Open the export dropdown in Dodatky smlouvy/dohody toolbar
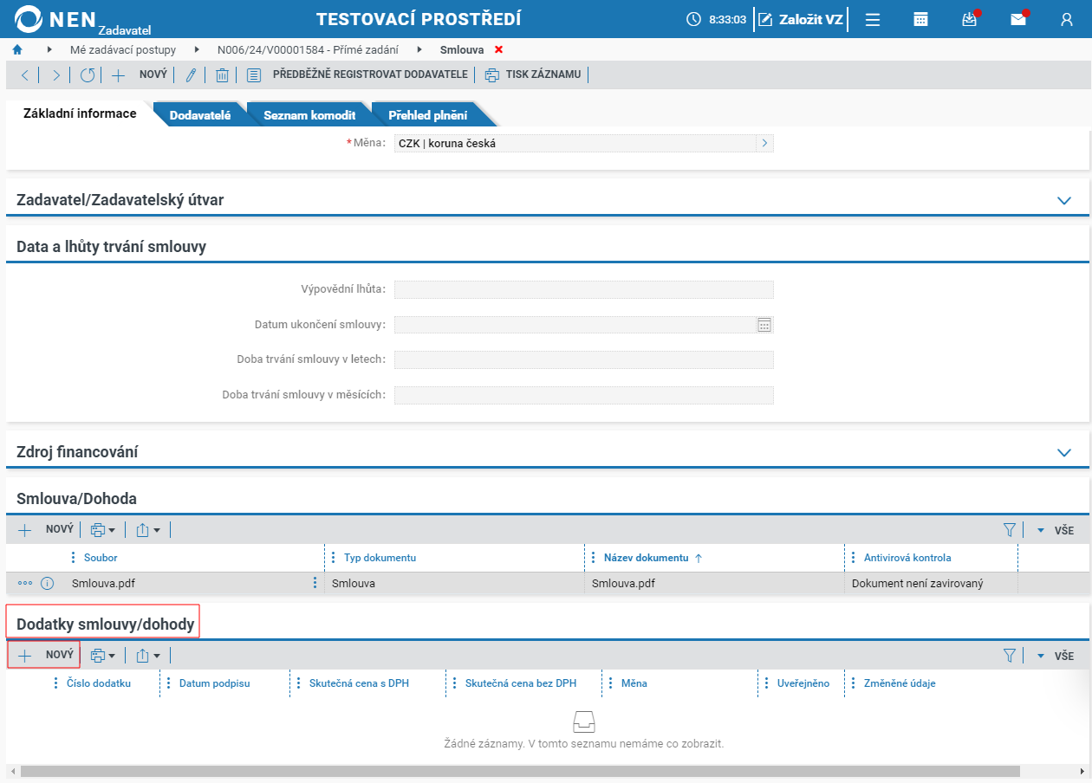 click(148, 656)
